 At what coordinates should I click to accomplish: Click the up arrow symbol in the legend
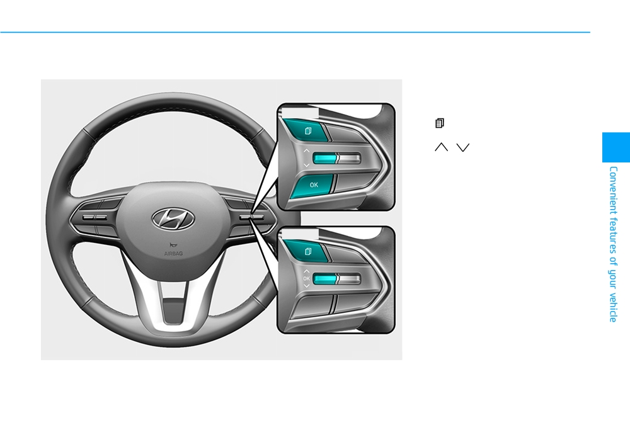(441, 147)
